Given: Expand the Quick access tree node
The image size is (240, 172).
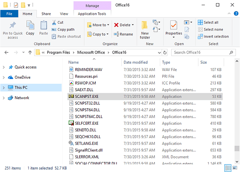Looking at the screenshot, I should (x=4, y=67).
